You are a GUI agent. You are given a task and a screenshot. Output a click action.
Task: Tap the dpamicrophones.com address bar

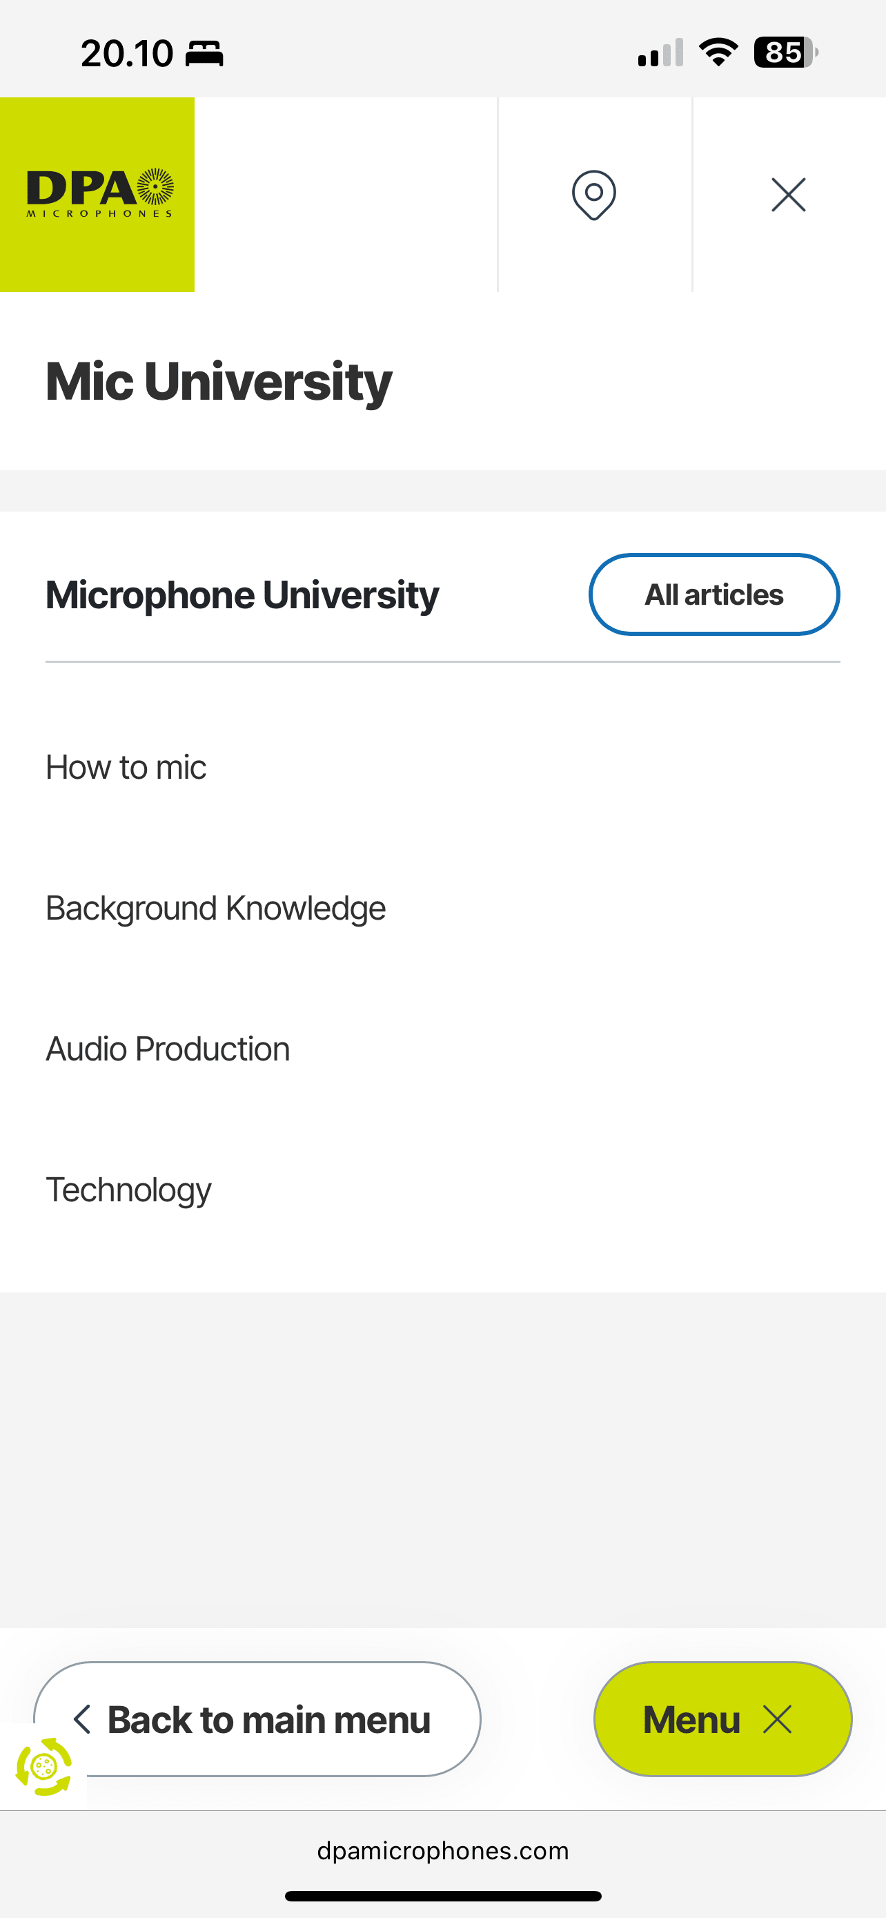[442, 1851]
